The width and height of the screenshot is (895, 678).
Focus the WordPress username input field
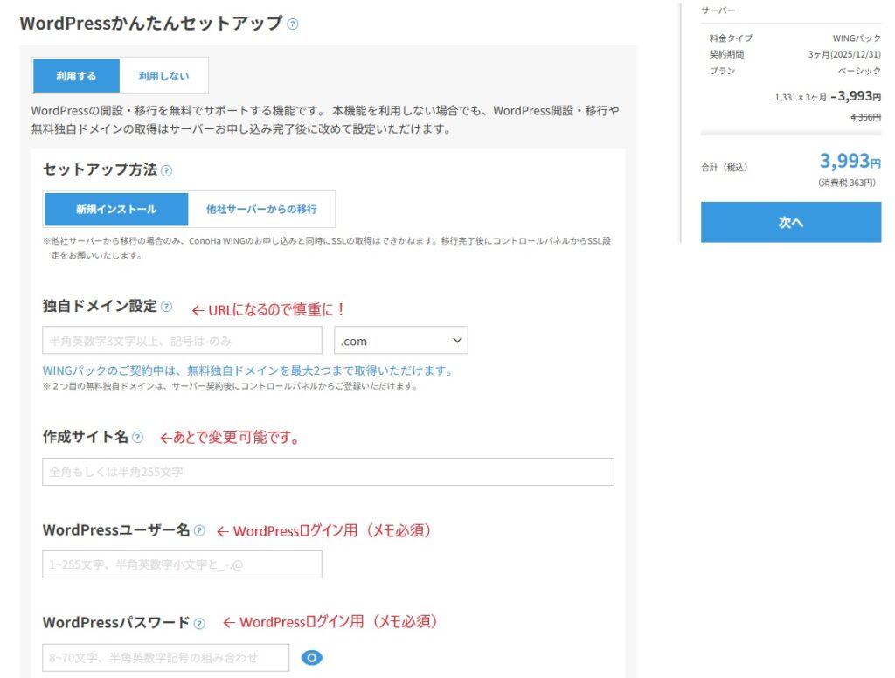tap(182, 564)
